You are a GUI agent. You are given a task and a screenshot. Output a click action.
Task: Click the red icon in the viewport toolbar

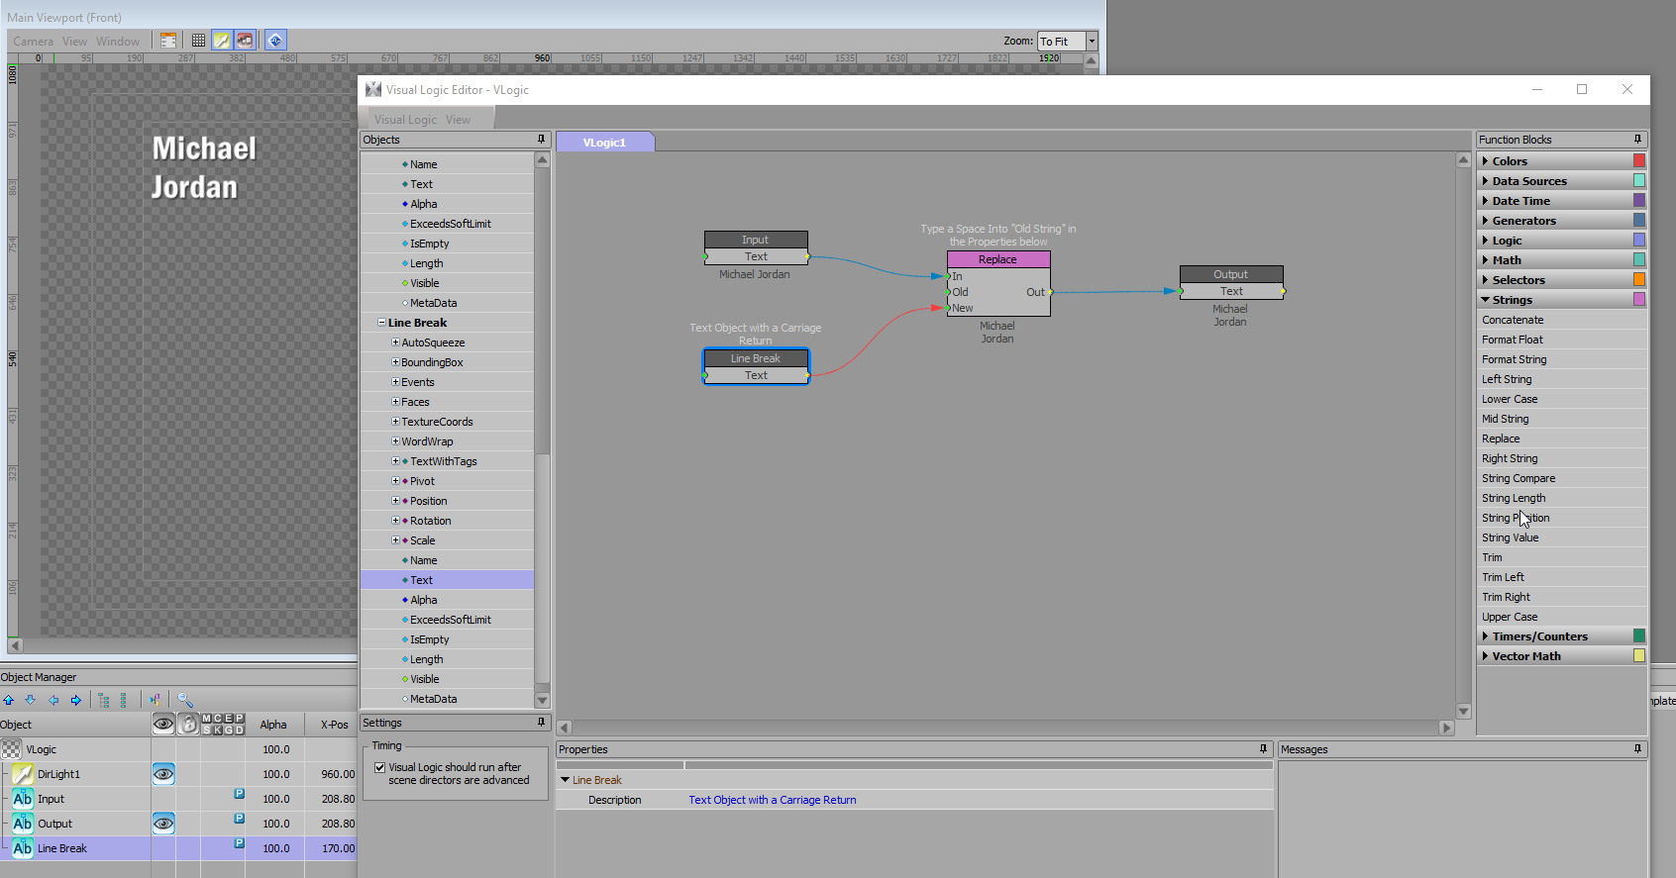pyautogui.click(x=245, y=41)
